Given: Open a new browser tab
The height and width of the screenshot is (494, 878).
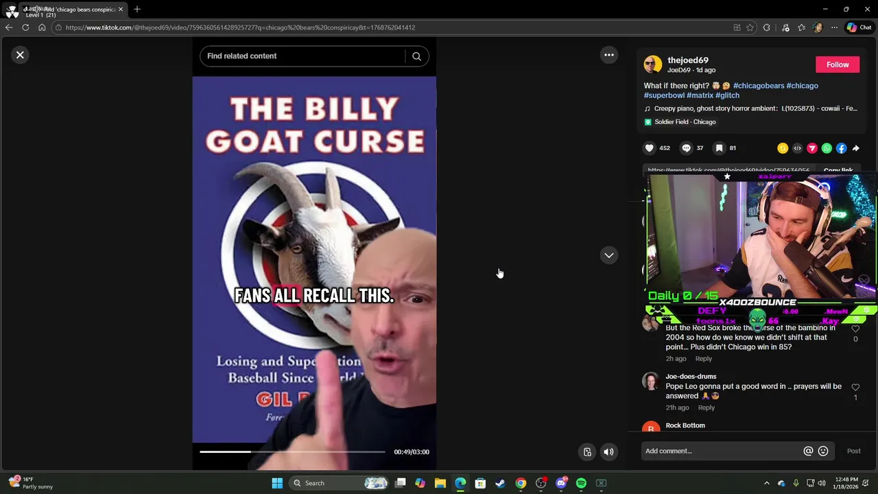Looking at the screenshot, I should tap(137, 10).
